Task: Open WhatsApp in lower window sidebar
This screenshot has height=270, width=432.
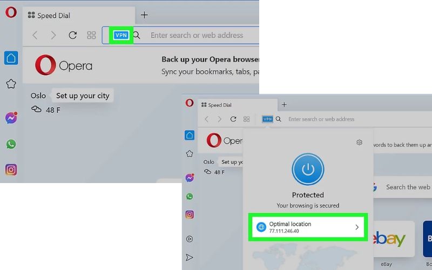Action: (x=190, y=196)
